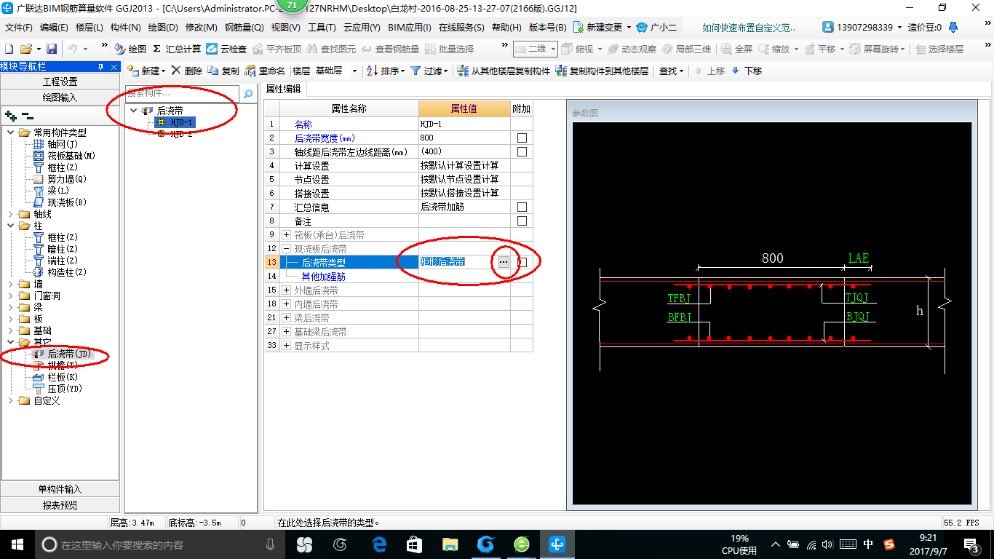This screenshot has height=559, width=994.
Task: Click the 工程设置 navigation button
Action: point(60,82)
